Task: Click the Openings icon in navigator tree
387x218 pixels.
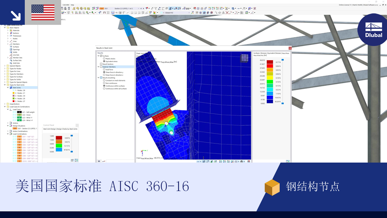Action: pyautogui.click(x=11, y=50)
